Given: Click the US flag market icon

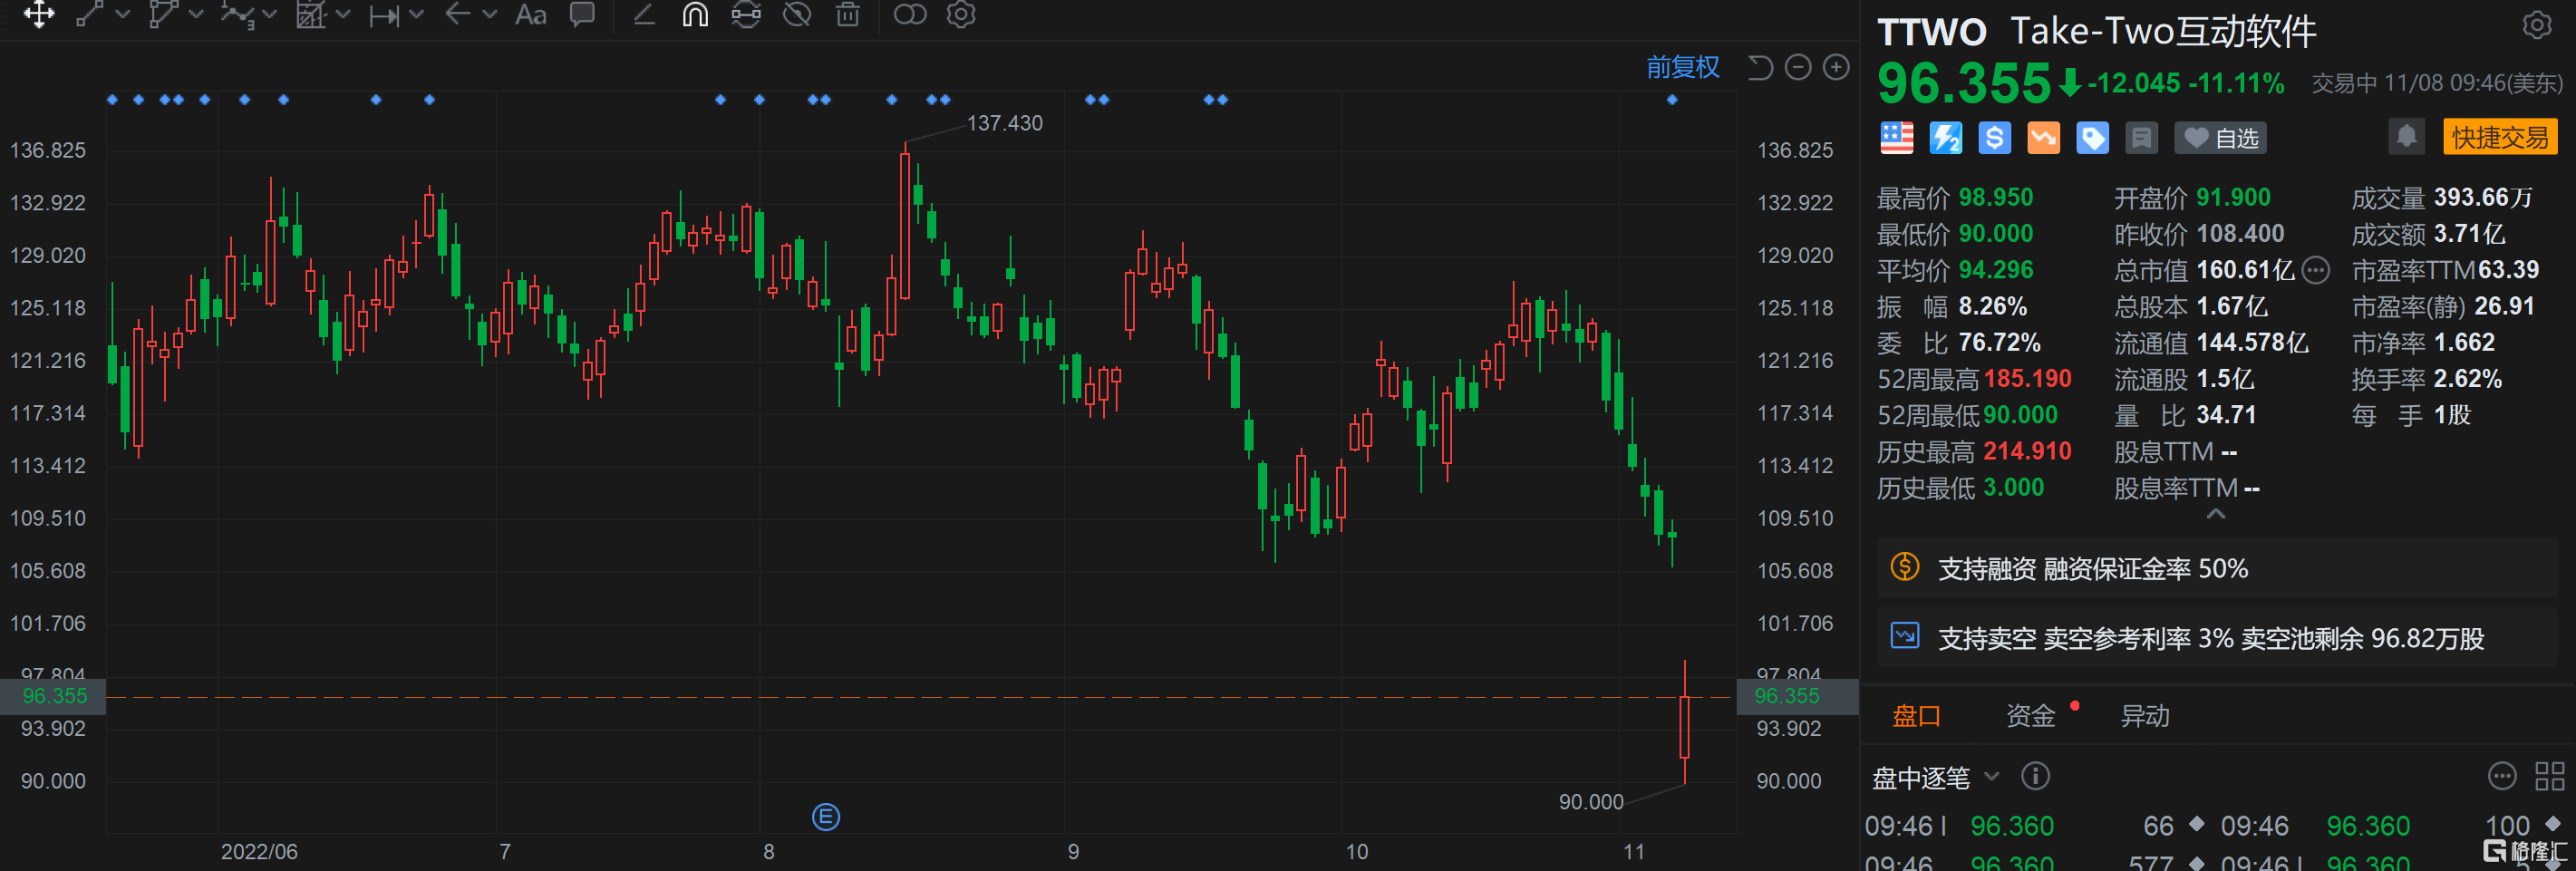Looking at the screenshot, I should click(1897, 138).
